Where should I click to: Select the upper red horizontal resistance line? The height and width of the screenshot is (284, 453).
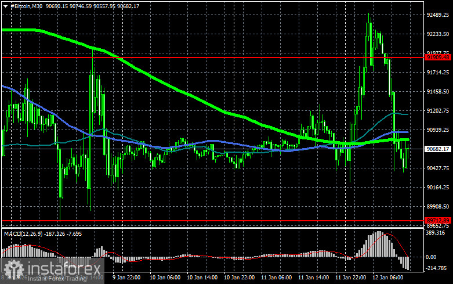coord(213,57)
